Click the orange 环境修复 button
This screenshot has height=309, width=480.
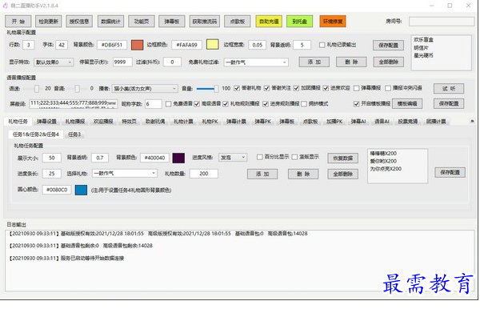tap(333, 22)
